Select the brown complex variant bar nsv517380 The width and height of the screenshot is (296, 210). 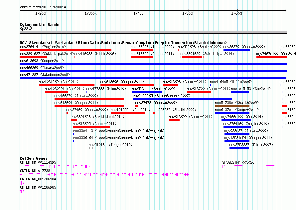coord(232,106)
